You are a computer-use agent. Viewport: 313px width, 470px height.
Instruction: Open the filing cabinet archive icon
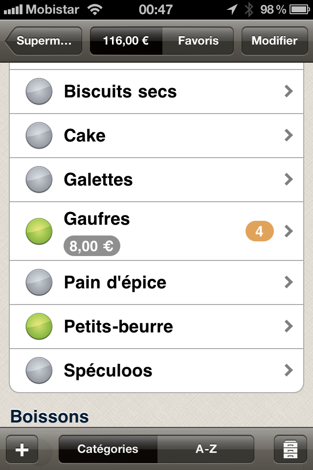290,449
